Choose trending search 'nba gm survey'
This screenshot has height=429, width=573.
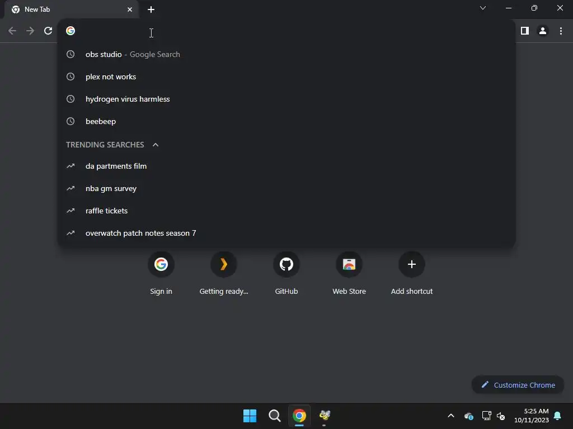[x=286, y=188]
